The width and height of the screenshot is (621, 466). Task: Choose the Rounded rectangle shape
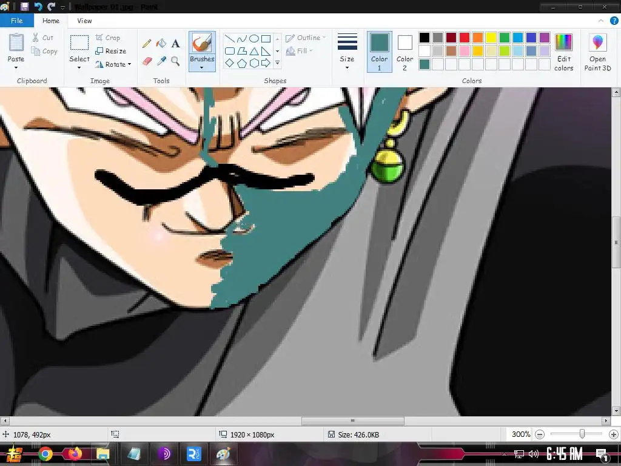tap(229, 51)
